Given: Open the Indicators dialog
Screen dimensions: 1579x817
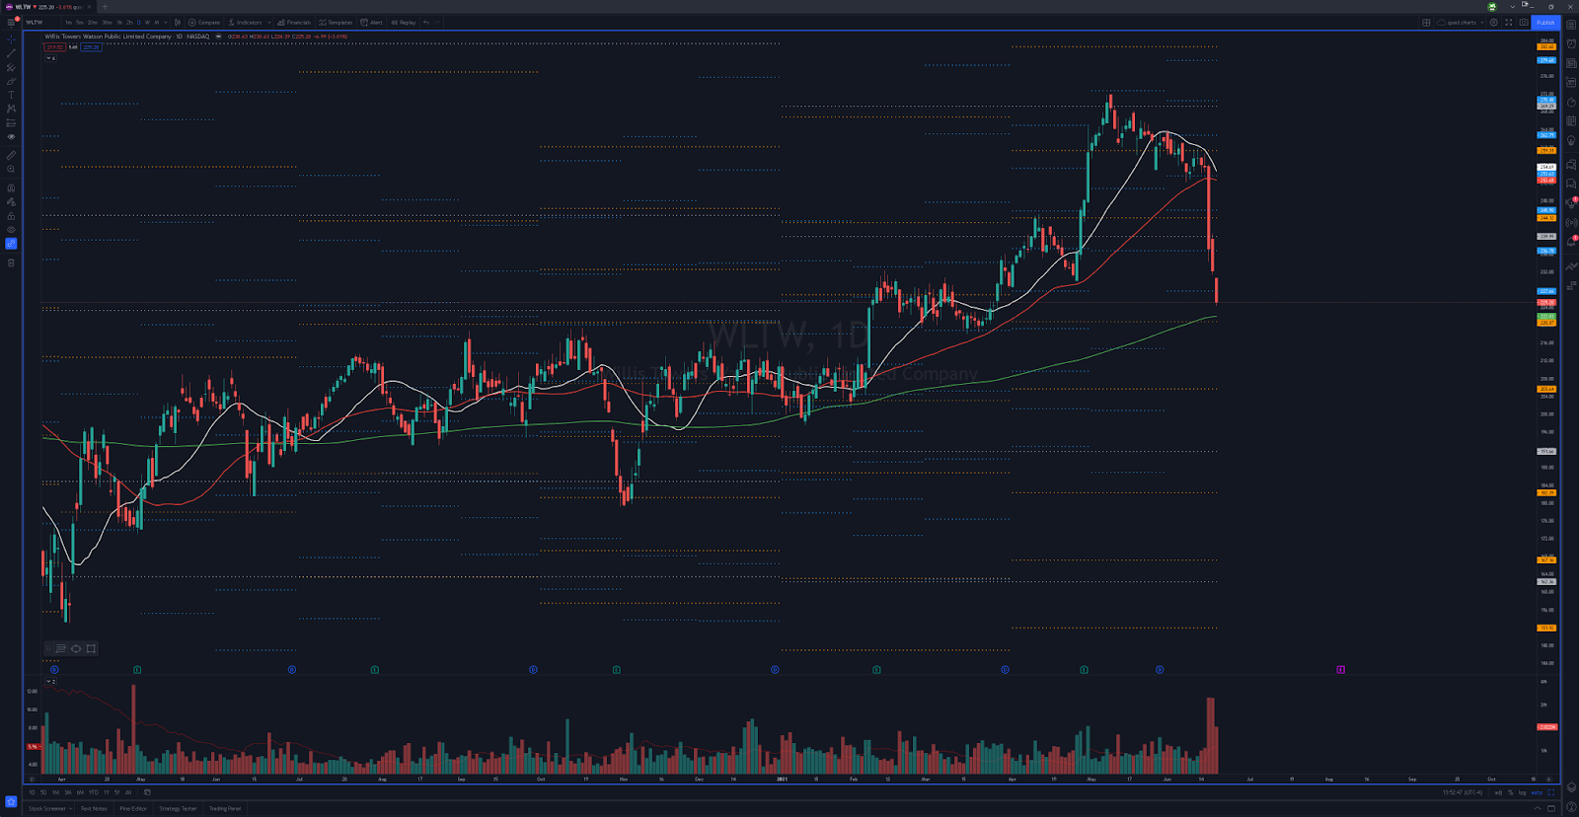Looking at the screenshot, I should point(246,22).
